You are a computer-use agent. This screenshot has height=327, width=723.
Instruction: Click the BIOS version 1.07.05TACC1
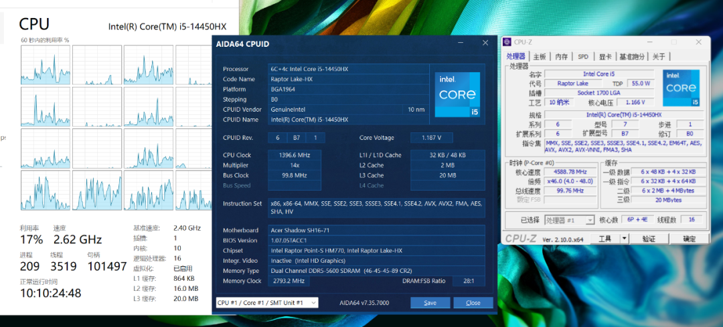tap(376, 240)
